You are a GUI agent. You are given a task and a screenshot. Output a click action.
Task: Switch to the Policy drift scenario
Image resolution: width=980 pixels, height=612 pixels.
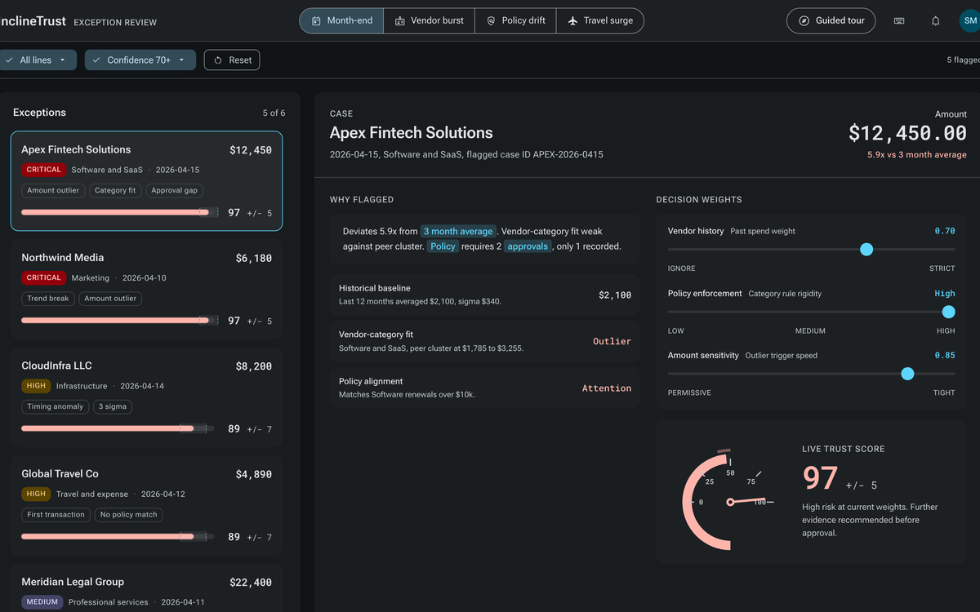516,21
